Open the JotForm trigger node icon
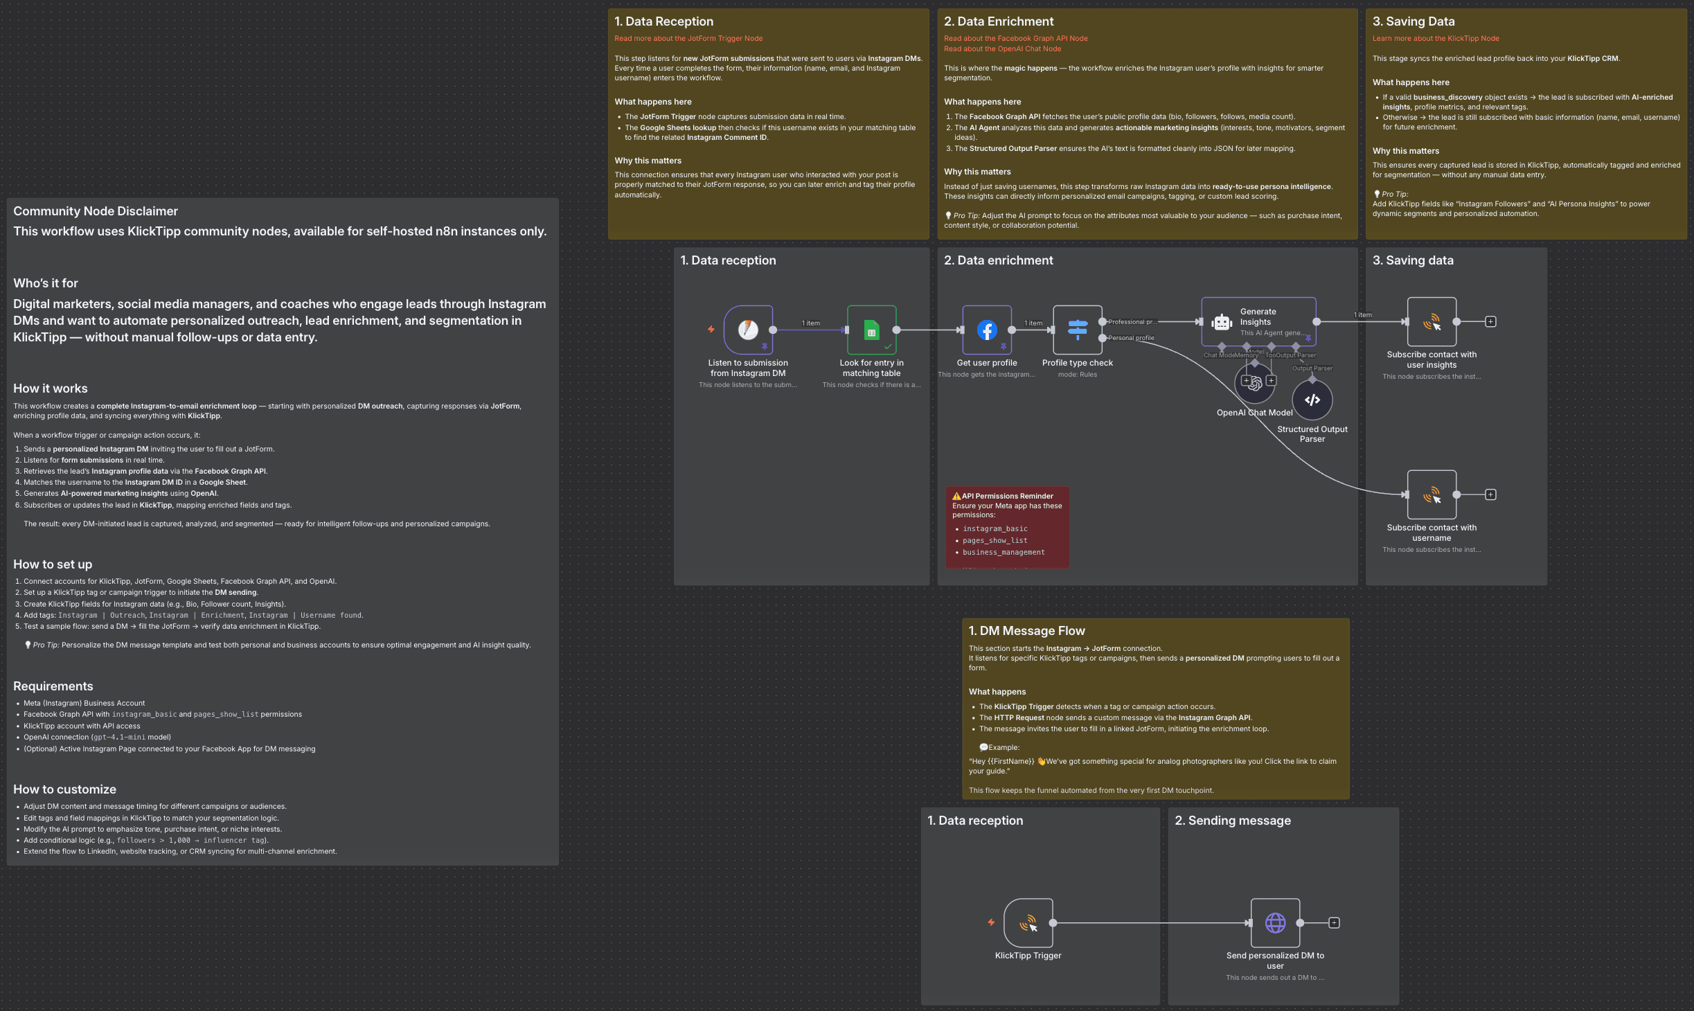Image resolution: width=1694 pixels, height=1011 pixels. (x=748, y=330)
